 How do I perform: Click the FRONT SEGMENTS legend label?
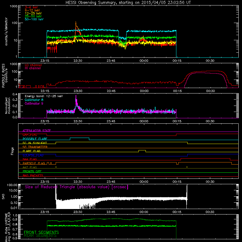click(x=41, y=232)
